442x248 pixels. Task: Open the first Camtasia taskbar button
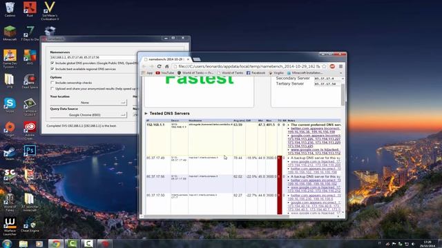[72, 243]
